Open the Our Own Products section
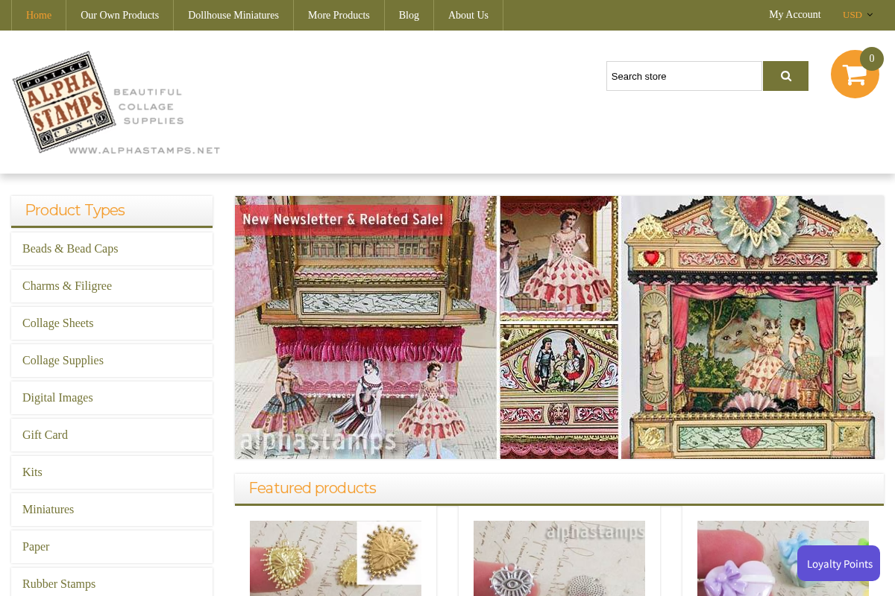The height and width of the screenshot is (596, 895). click(x=119, y=15)
